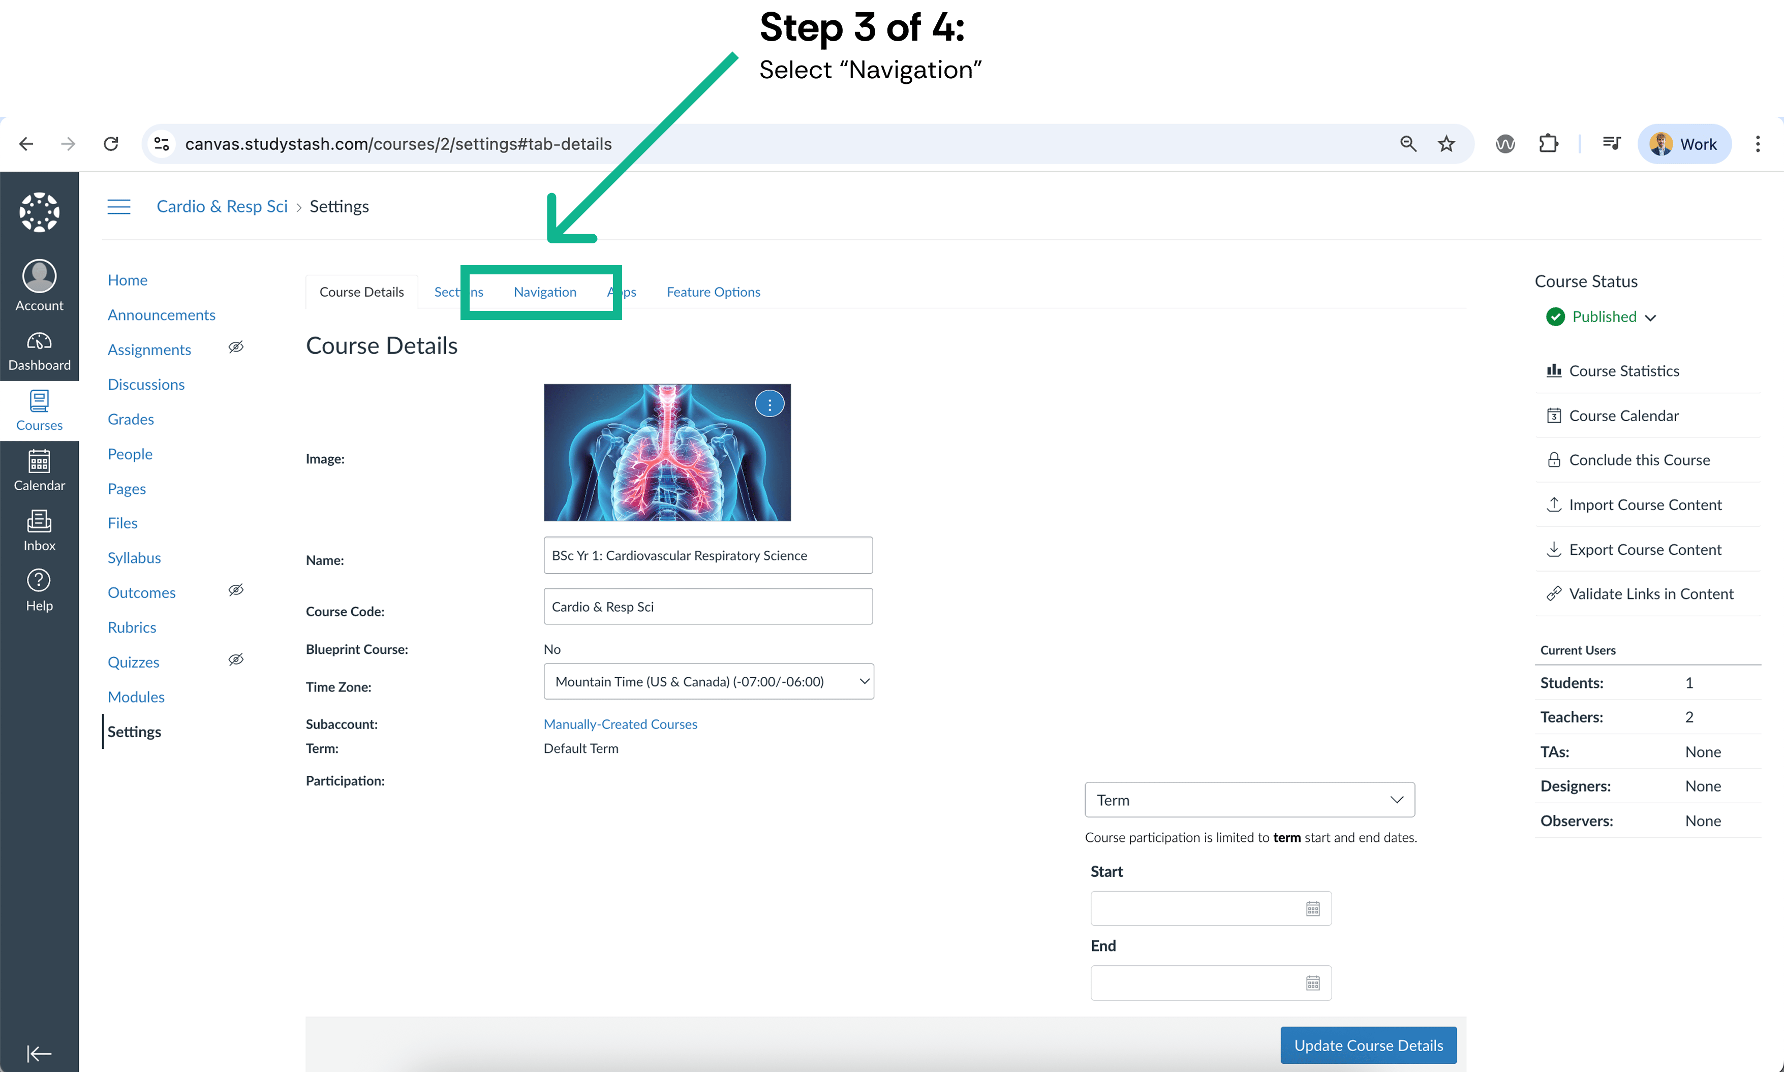Click the zoom magnifier in address bar
This screenshot has height=1072, width=1784.
(x=1407, y=144)
